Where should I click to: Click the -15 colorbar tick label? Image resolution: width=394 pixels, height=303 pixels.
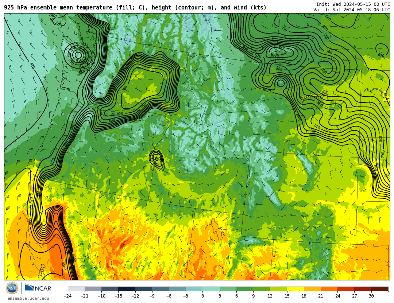click(x=118, y=296)
